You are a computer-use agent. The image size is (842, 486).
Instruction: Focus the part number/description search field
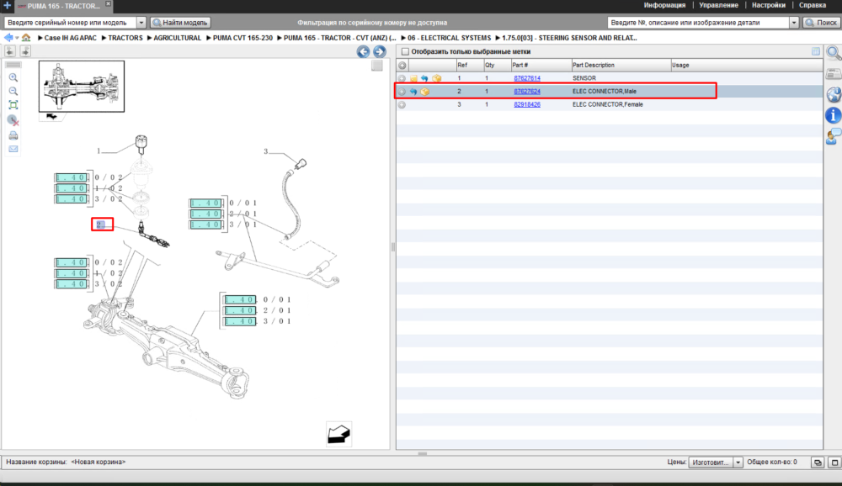[698, 23]
